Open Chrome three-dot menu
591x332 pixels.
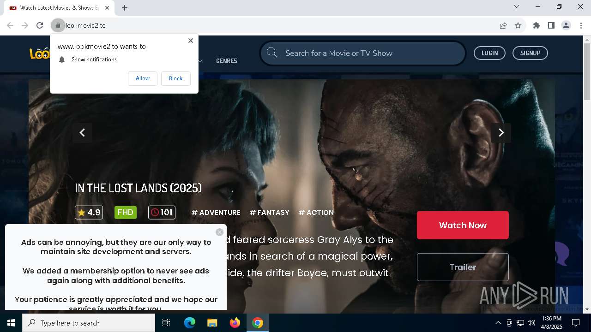(581, 25)
